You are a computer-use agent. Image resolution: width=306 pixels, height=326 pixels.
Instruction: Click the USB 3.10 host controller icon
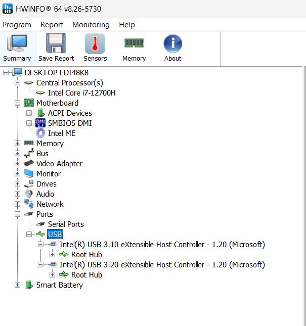point(52,244)
